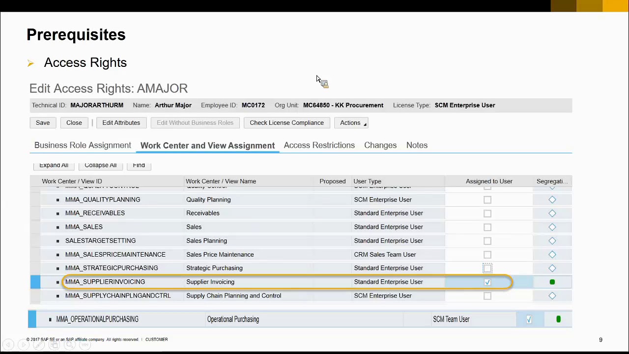Click segregation diamond icon for Sales Planning row

tap(552, 241)
